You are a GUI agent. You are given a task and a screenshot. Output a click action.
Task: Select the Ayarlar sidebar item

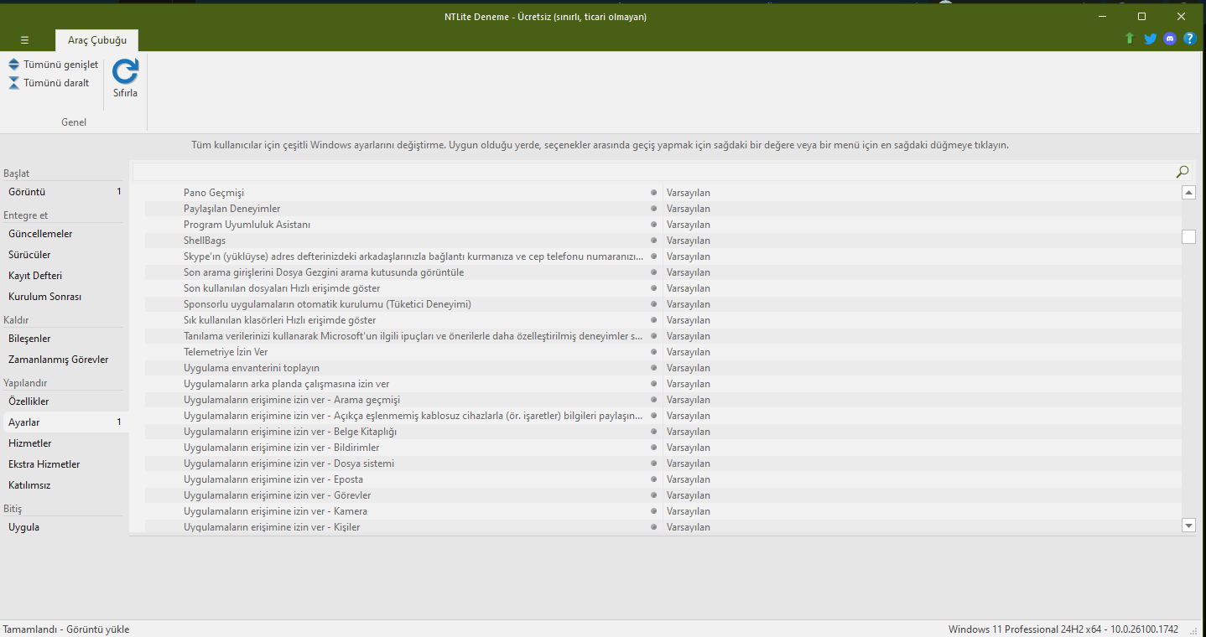coord(65,422)
